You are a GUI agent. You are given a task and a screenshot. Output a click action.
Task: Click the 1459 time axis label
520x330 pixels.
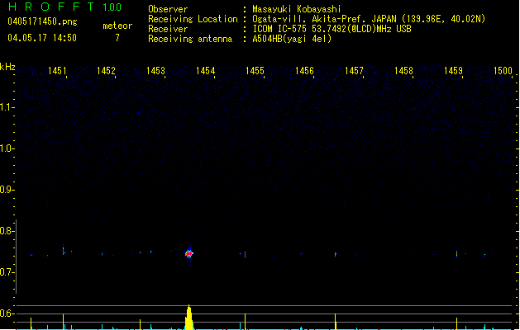(x=453, y=70)
